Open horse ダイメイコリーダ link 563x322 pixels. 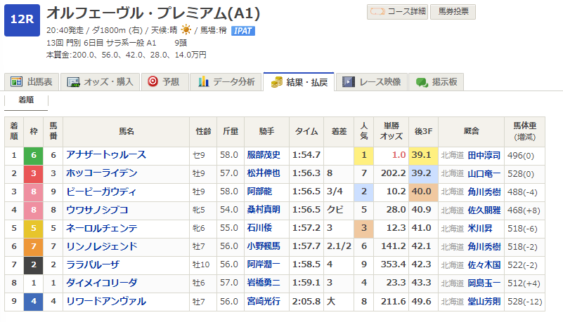pyautogui.click(x=102, y=283)
